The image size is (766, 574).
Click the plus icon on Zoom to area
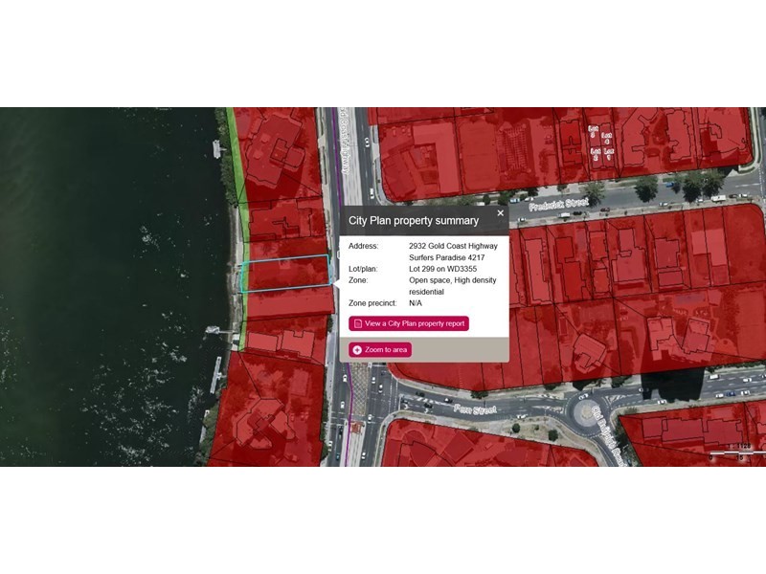pyautogui.click(x=357, y=350)
